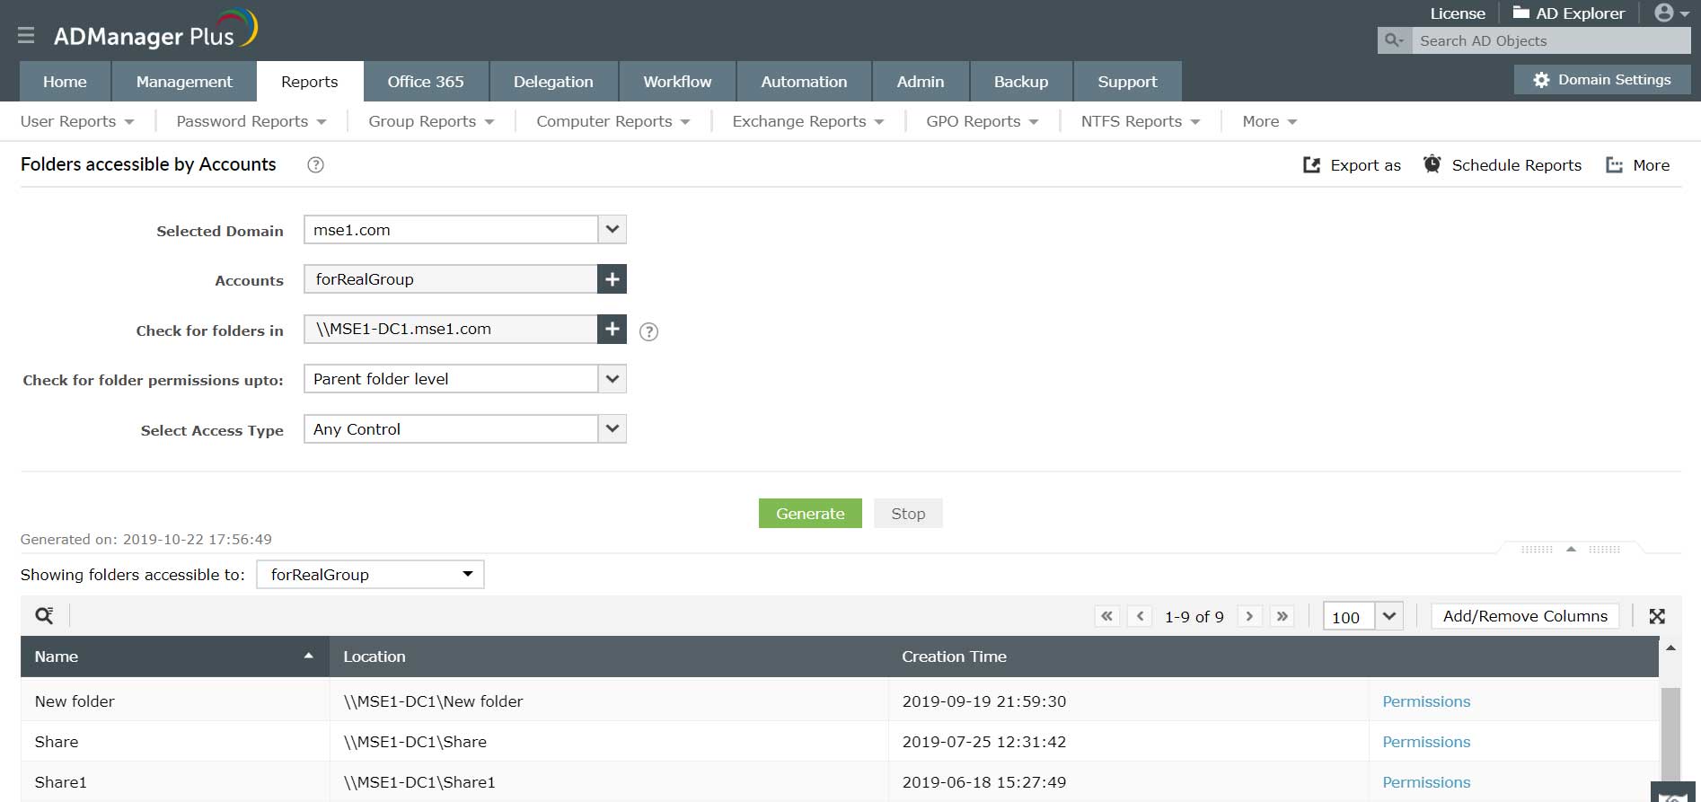Go to last page of results
1701x802 pixels.
point(1282,616)
